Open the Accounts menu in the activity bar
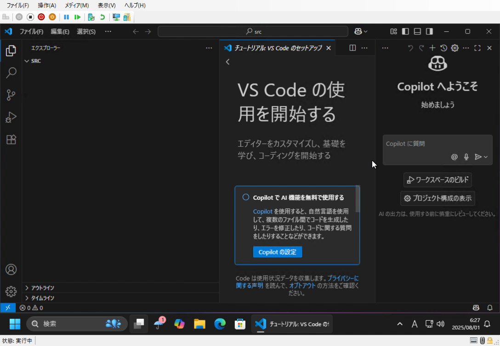 (x=11, y=270)
